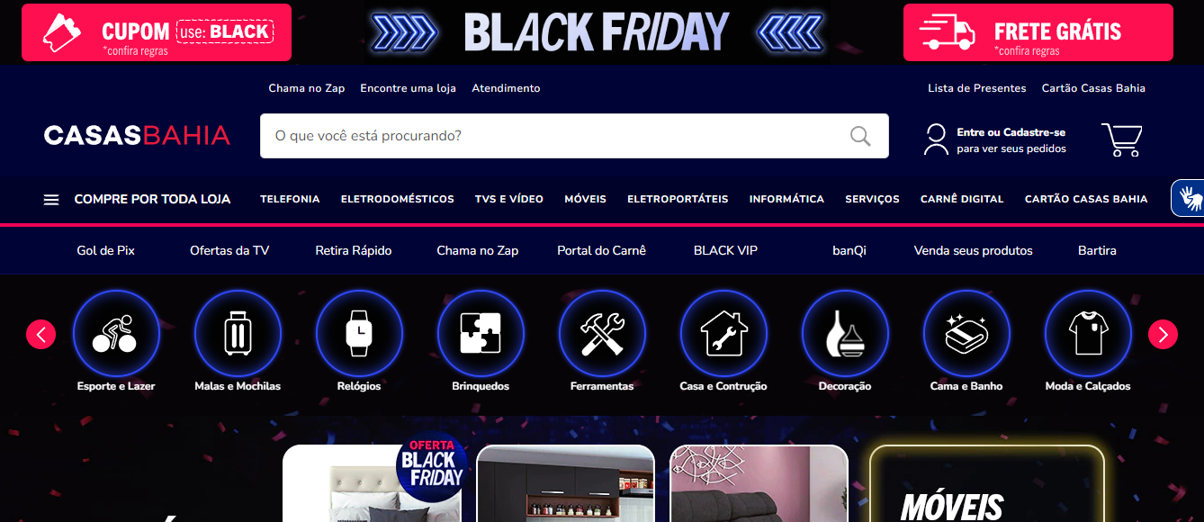Focus the product search input field
This screenshot has height=522, width=1204.
tap(554, 136)
